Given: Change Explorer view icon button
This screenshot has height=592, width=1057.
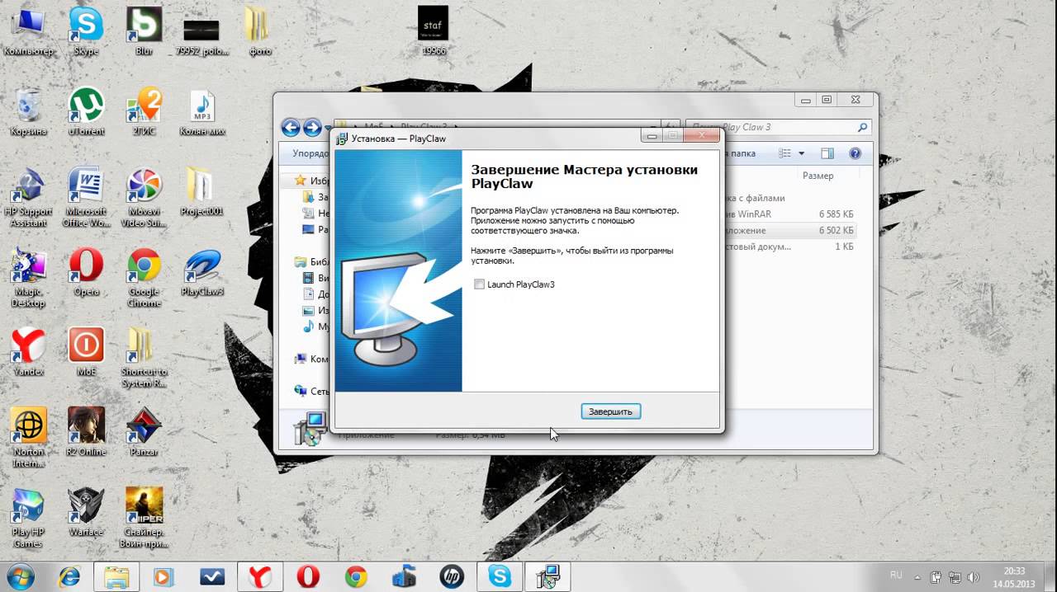Looking at the screenshot, I should pyautogui.click(x=784, y=153).
